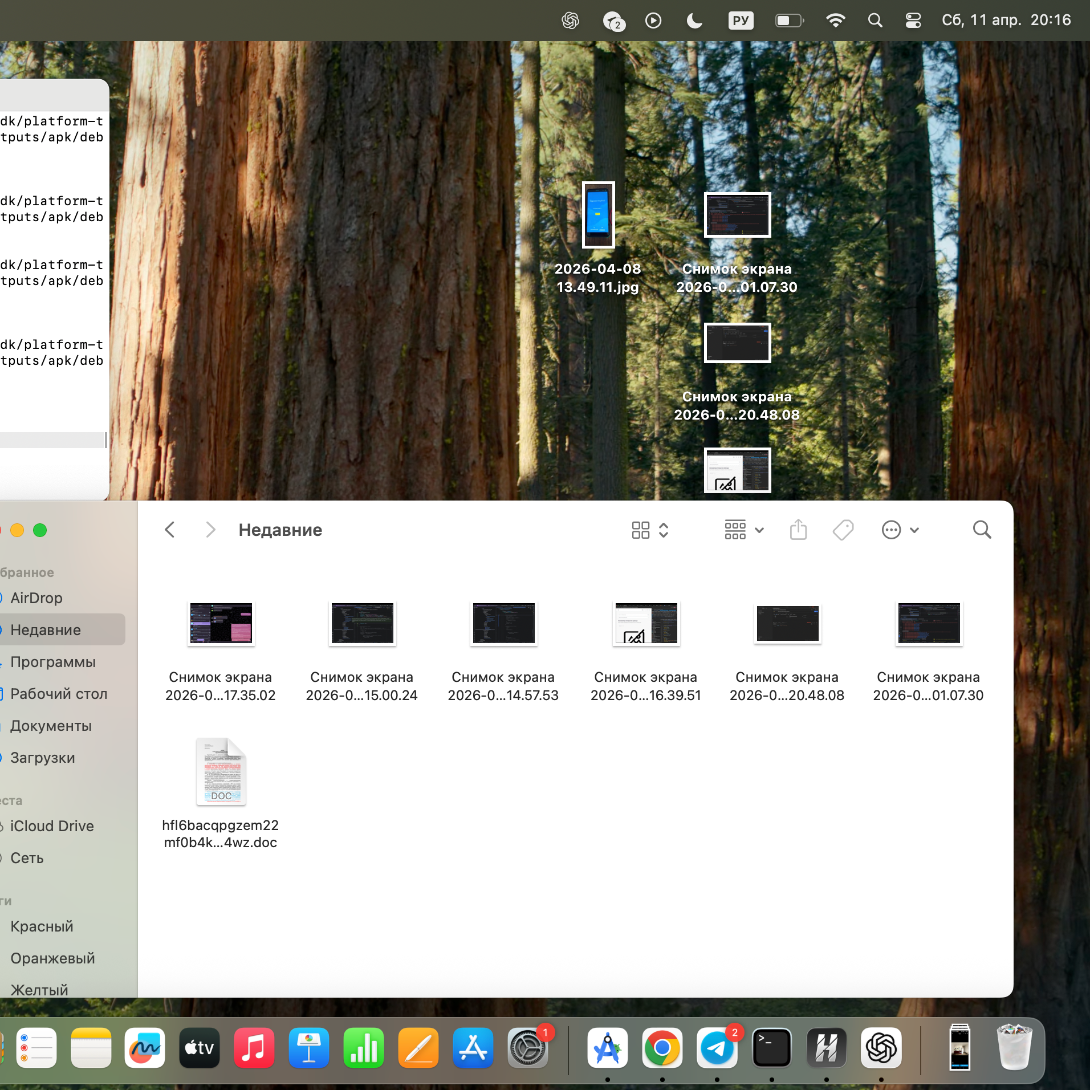This screenshot has width=1090, height=1090.
Task: Open Terminal from the Dock
Action: (771, 1048)
